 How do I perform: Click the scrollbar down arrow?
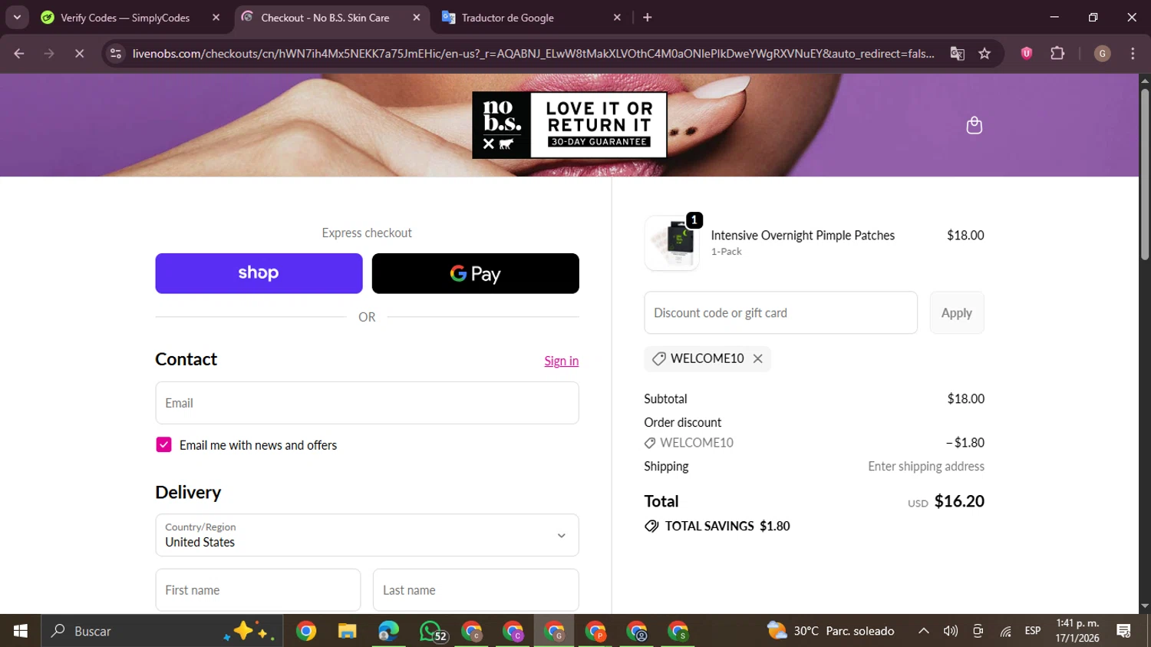tap(1145, 606)
